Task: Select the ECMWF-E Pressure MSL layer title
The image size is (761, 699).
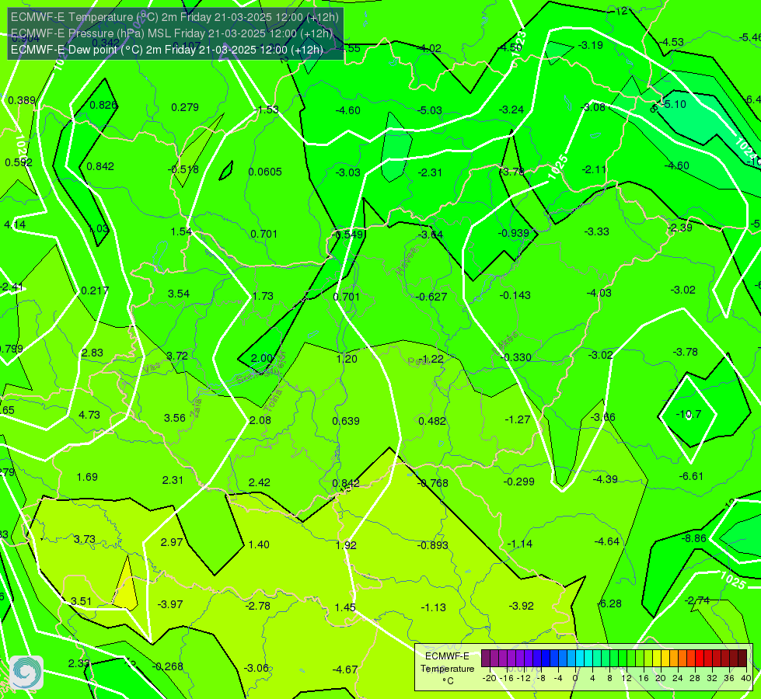Action: [171, 33]
